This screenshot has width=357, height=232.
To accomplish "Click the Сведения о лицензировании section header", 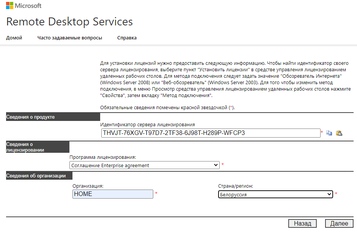I will [25, 147].
